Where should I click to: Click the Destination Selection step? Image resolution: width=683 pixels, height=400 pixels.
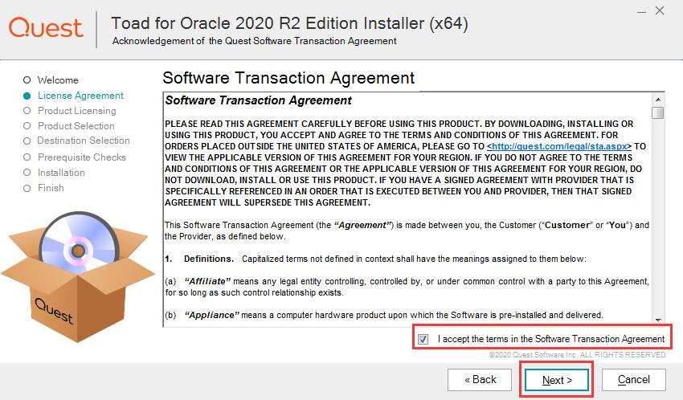(x=83, y=141)
